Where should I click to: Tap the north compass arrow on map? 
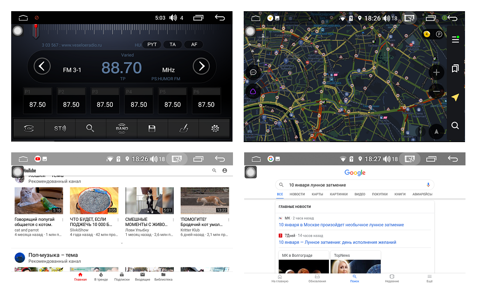click(437, 132)
